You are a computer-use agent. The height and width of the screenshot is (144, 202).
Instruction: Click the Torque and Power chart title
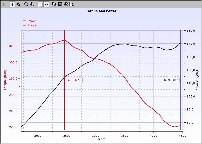[101, 11]
